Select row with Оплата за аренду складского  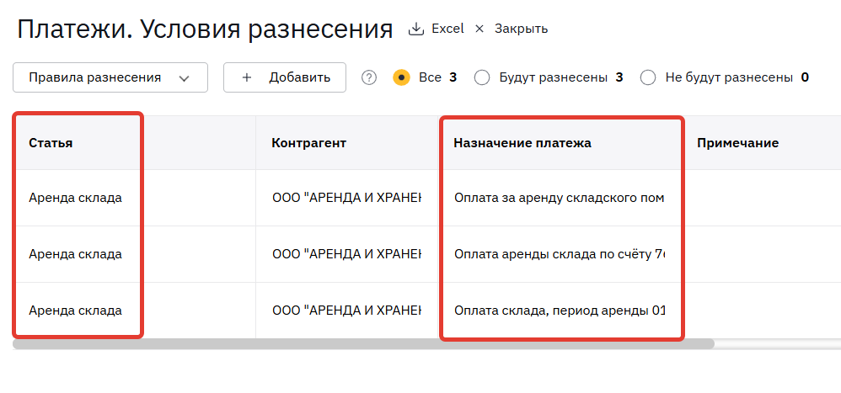coord(560,198)
